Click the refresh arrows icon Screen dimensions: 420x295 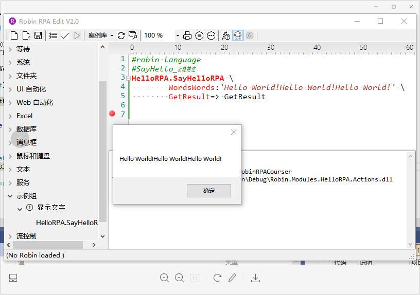click(x=121, y=35)
